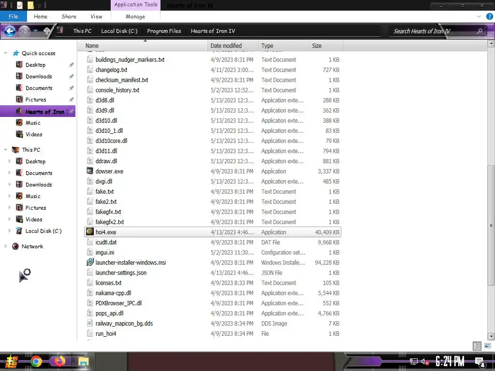
Task: Open the notification center icon
Action: (480, 362)
